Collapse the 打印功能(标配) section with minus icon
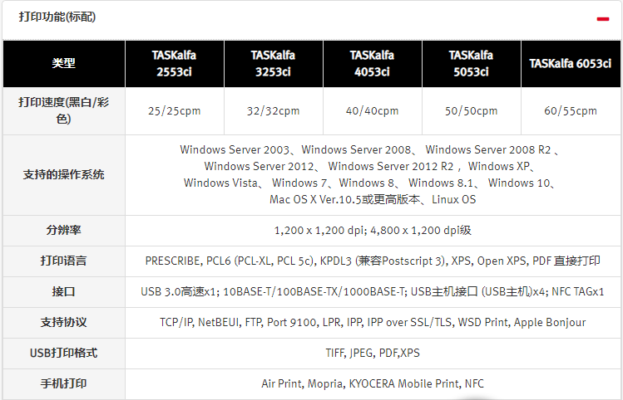This screenshot has height=400, width=623. click(602, 17)
